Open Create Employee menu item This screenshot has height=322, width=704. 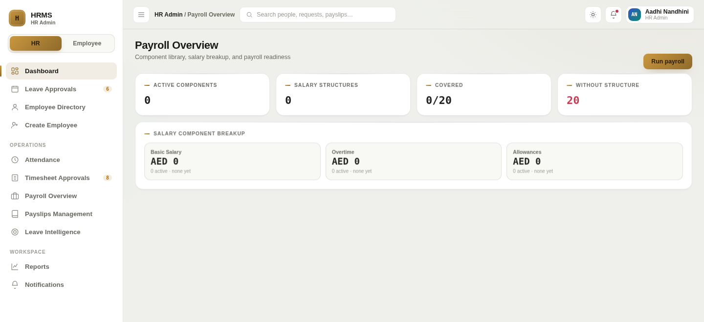[61, 125]
